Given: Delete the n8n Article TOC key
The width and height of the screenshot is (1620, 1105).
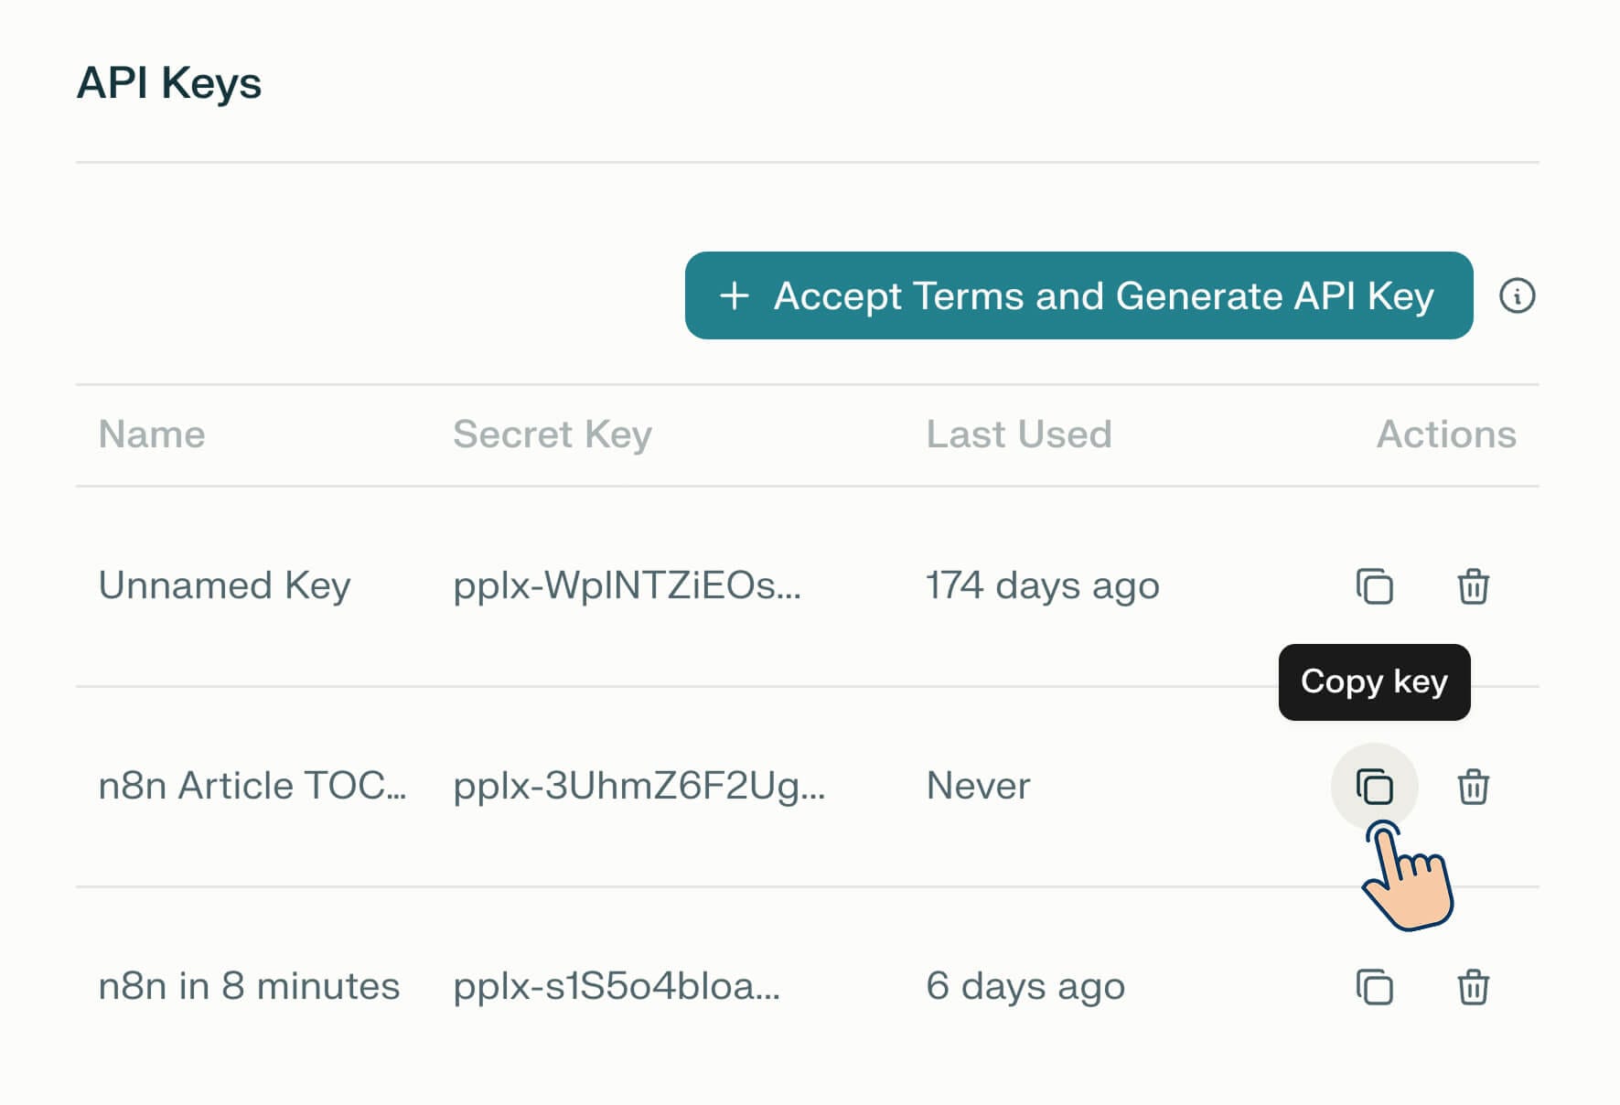Looking at the screenshot, I should pos(1474,786).
